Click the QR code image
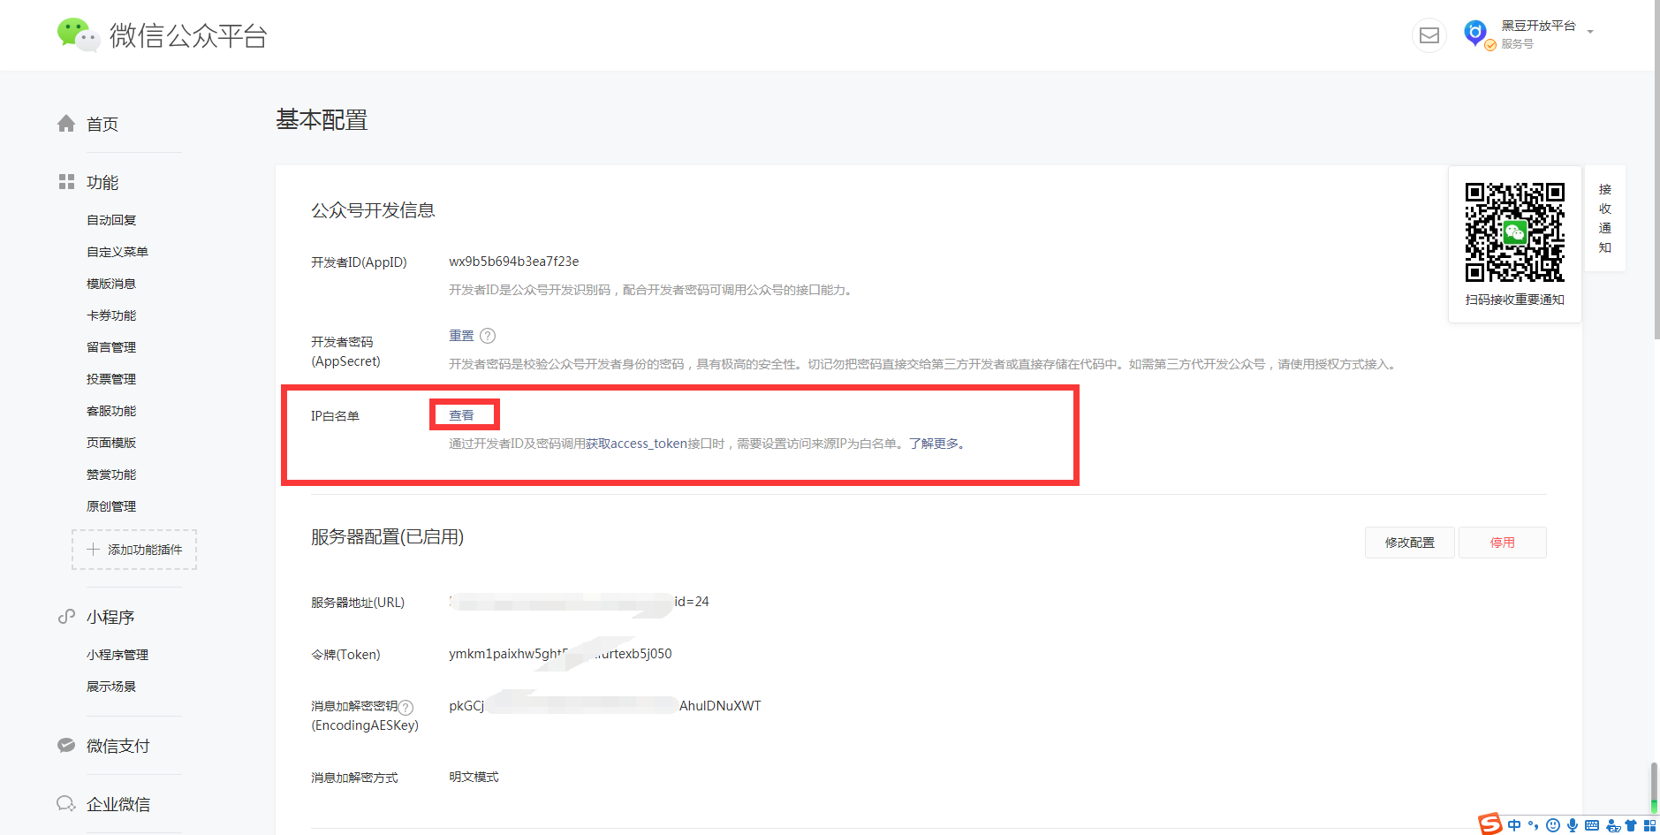This screenshot has width=1660, height=835. point(1514,232)
